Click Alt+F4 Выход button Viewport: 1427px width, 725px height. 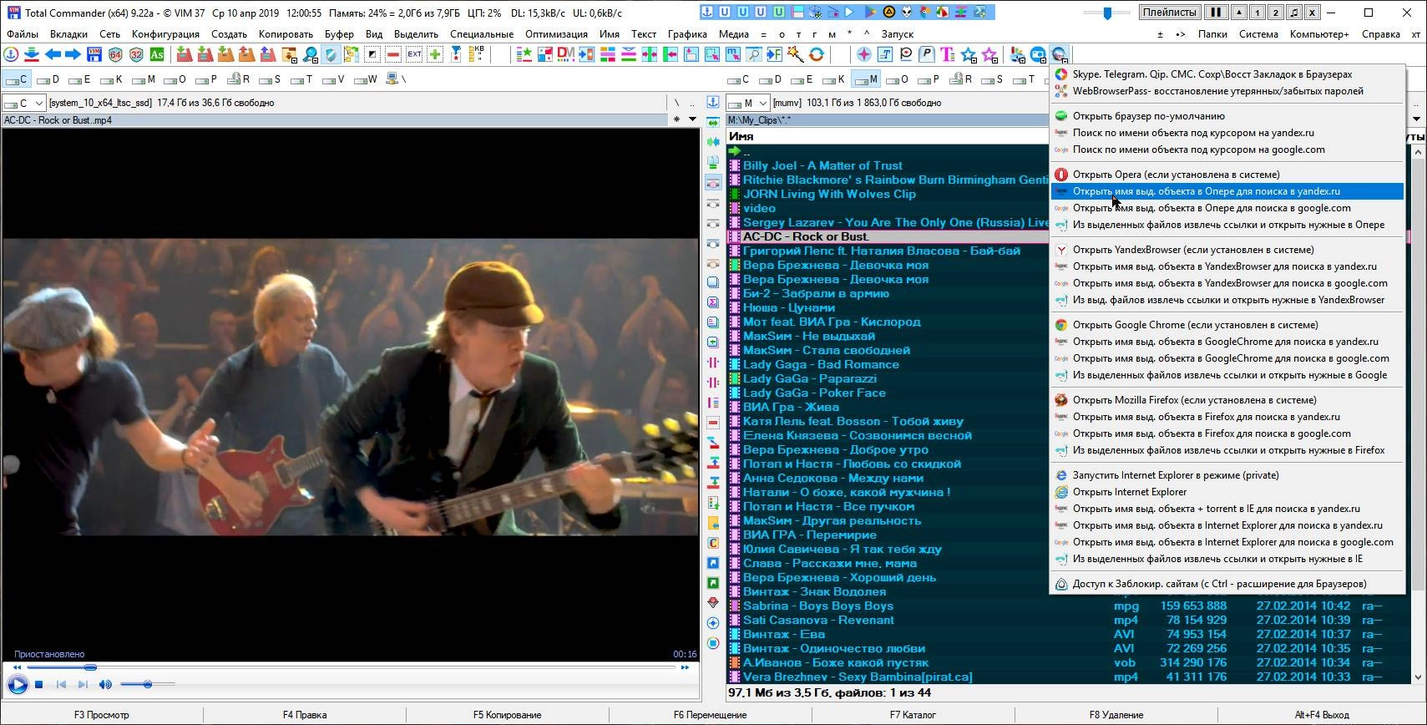click(x=1321, y=715)
